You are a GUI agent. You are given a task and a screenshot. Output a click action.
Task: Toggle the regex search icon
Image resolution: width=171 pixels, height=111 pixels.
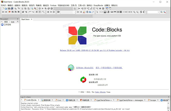pyautogui.click(x=93, y=12)
